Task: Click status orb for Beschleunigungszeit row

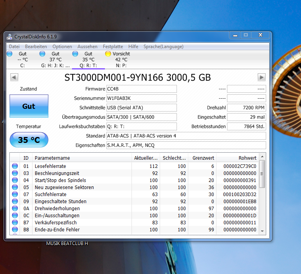Action: pyautogui.click(x=15, y=173)
